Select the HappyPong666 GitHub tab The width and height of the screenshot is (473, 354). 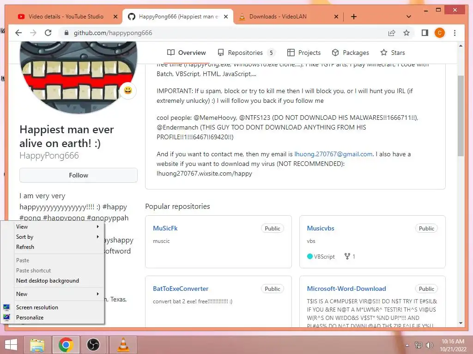pyautogui.click(x=178, y=17)
